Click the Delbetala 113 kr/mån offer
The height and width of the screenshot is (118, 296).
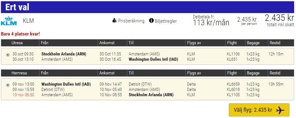coord(211,21)
